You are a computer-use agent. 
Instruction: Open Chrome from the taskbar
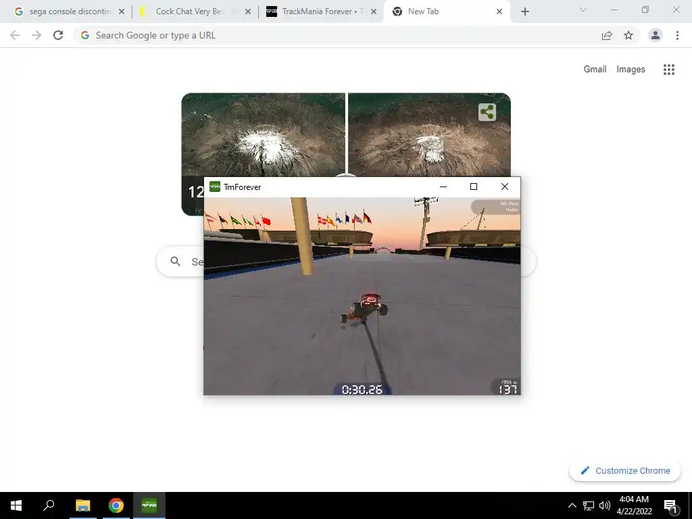116,505
